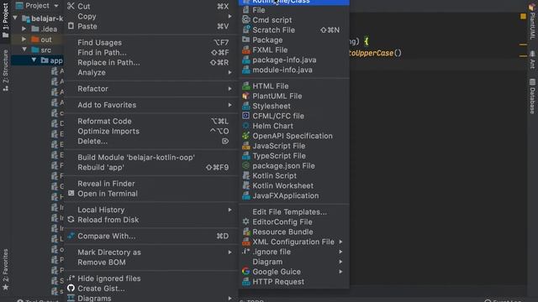This screenshot has width=538, height=302.
Task: Expand the Local History submenu arrow
Action: tap(229, 210)
